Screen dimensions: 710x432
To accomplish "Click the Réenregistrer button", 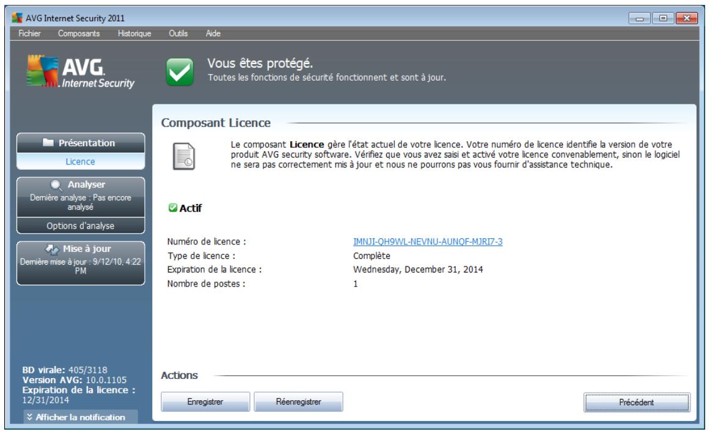I will (x=298, y=401).
